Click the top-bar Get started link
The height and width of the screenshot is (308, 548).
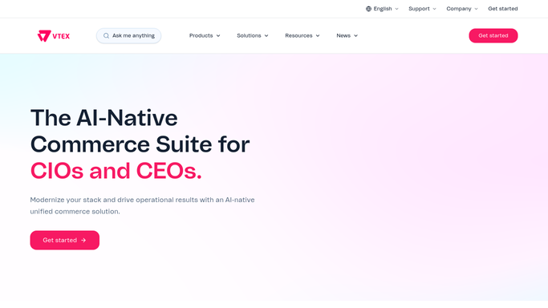(503, 9)
